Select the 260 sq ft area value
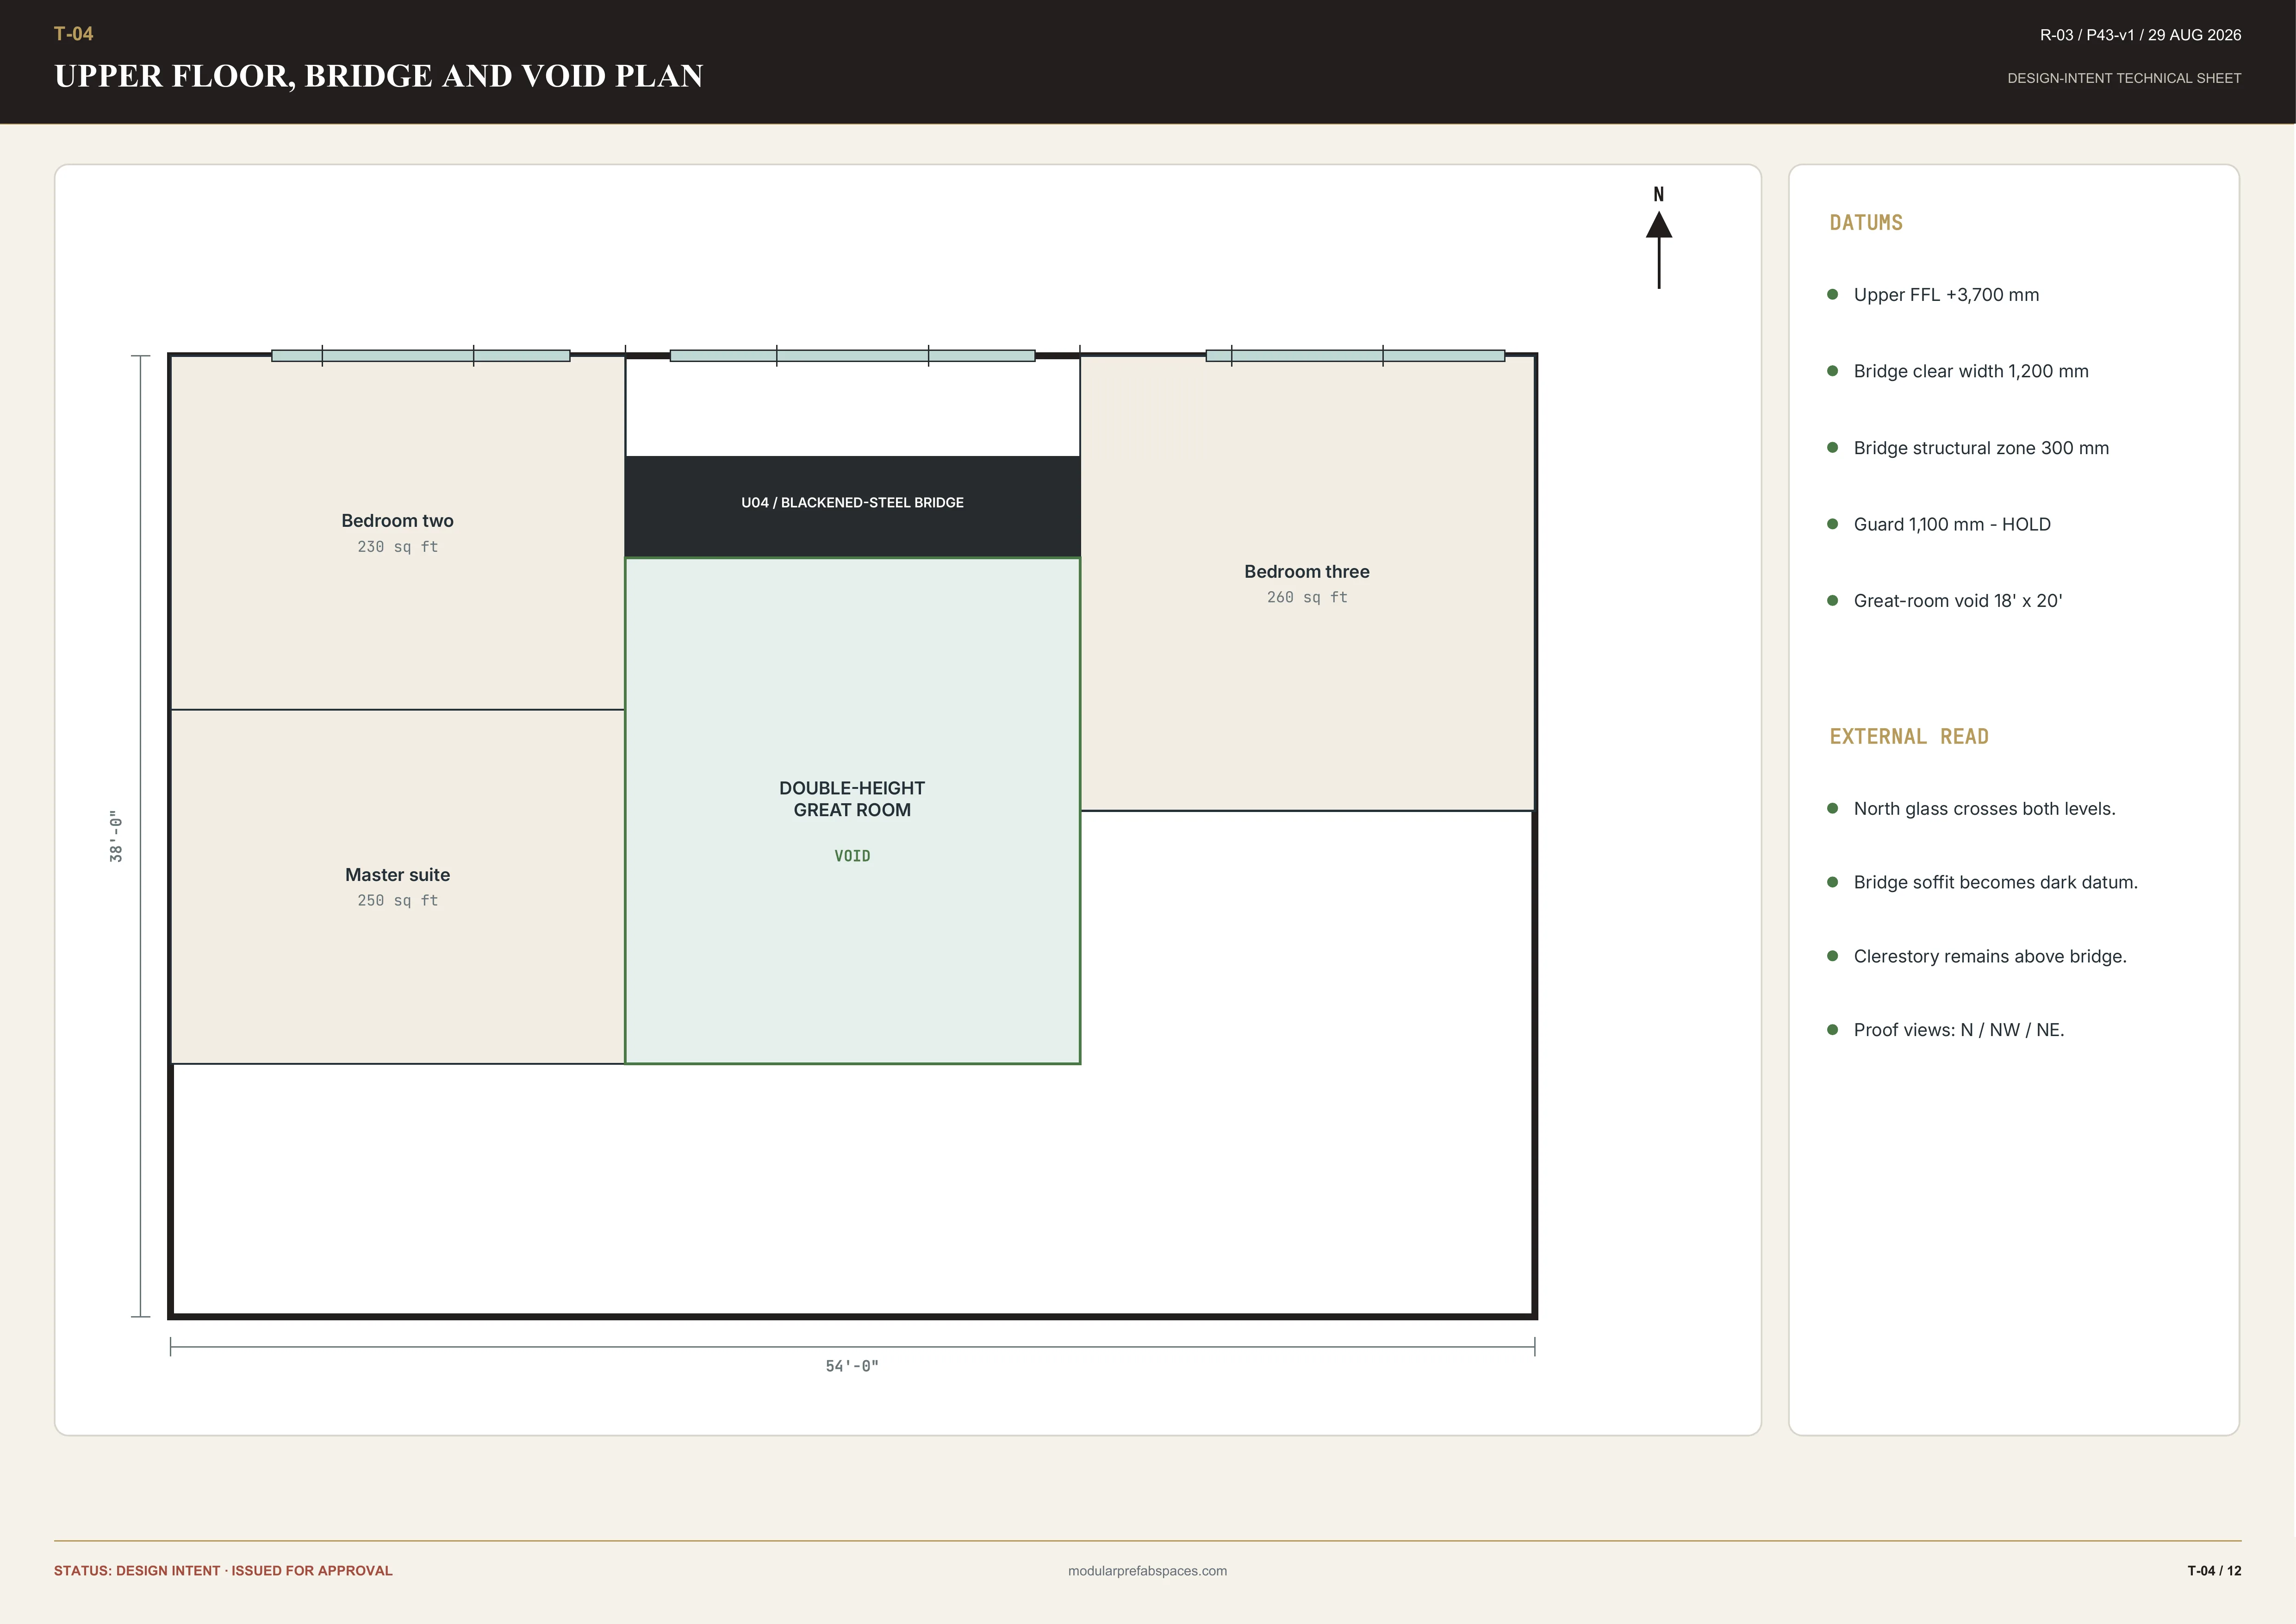This screenshot has height=1624, width=2296. click(1307, 597)
